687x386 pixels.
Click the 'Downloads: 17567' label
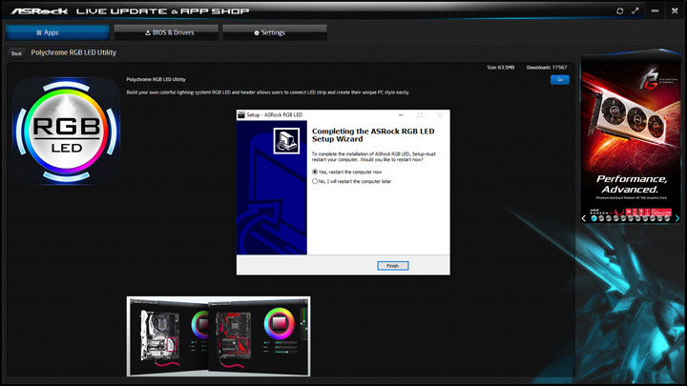(x=547, y=68)
